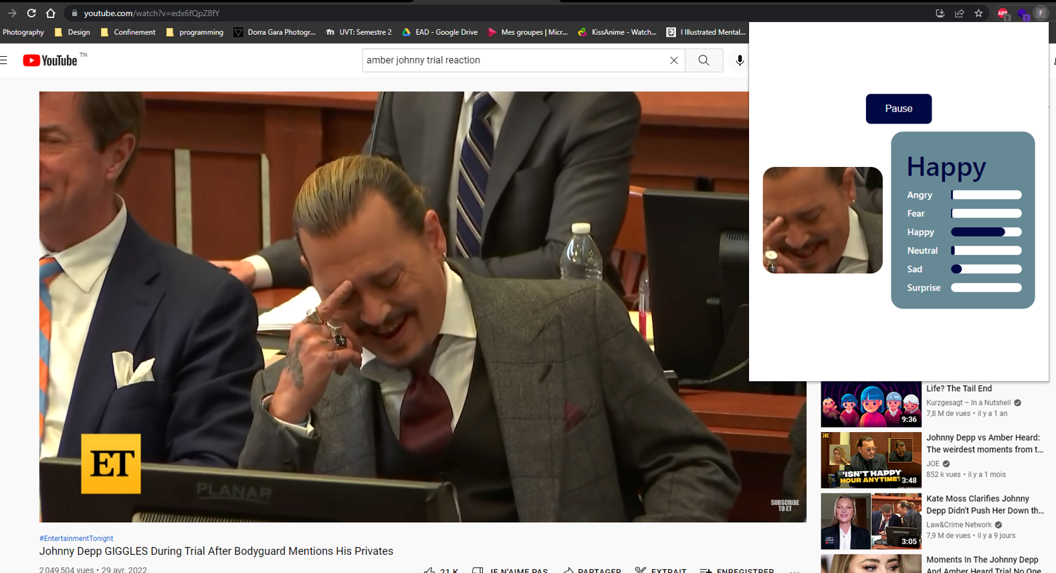Image resolution: width=1056 pixels, height=573 pixels.
Task: Click the Sad emotion bar
Action: tap(986, 269)
